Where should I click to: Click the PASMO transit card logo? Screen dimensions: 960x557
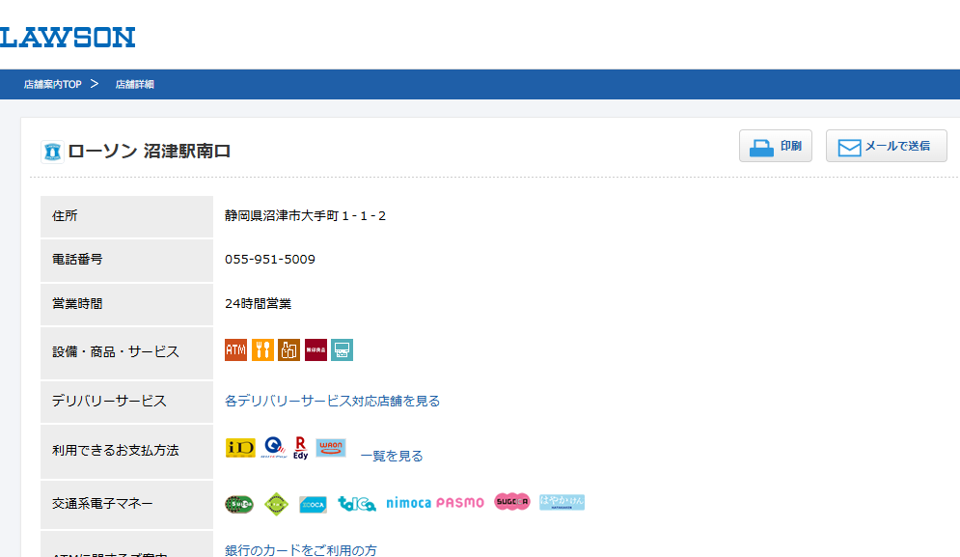coord(460,503)
